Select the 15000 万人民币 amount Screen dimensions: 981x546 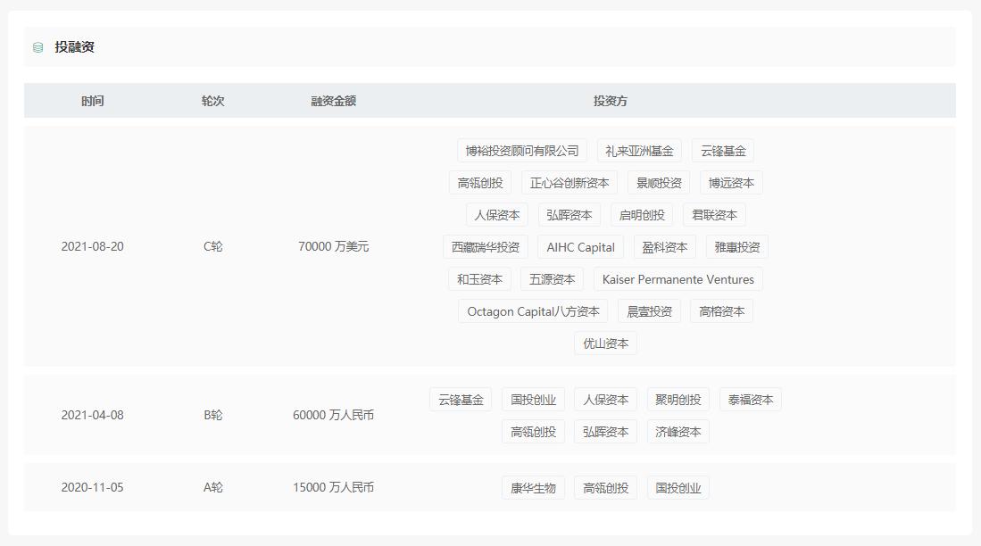coord(334,487)
